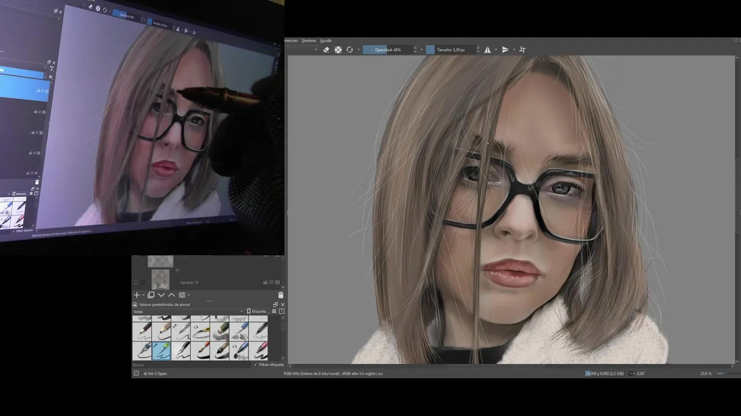Open vertical mirror options dropdown

click(514, 50)
